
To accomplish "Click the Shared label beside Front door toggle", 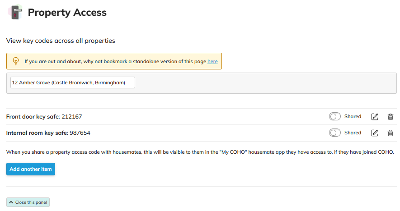I will [x=353, y=117].
